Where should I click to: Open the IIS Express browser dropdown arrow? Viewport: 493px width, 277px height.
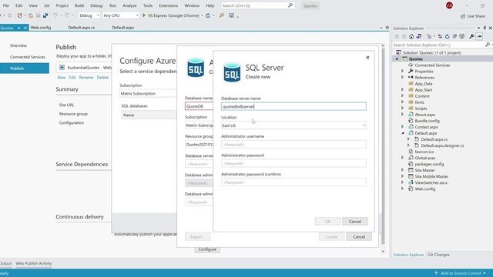pyautogui.click(x=202, y=15)
